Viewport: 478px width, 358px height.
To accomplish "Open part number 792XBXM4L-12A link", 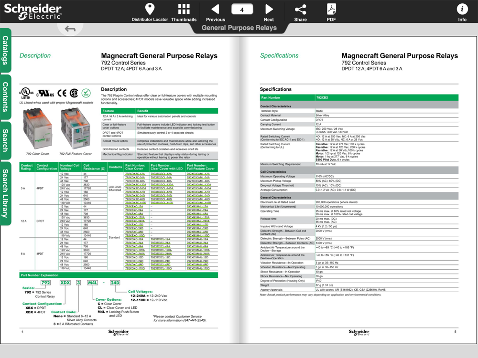I will point(198,206).
